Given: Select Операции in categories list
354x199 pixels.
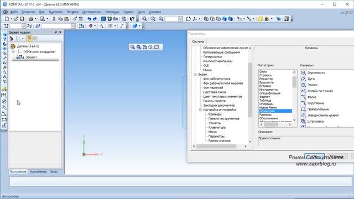Looking at the screenshot, I should tap(267, 104).
